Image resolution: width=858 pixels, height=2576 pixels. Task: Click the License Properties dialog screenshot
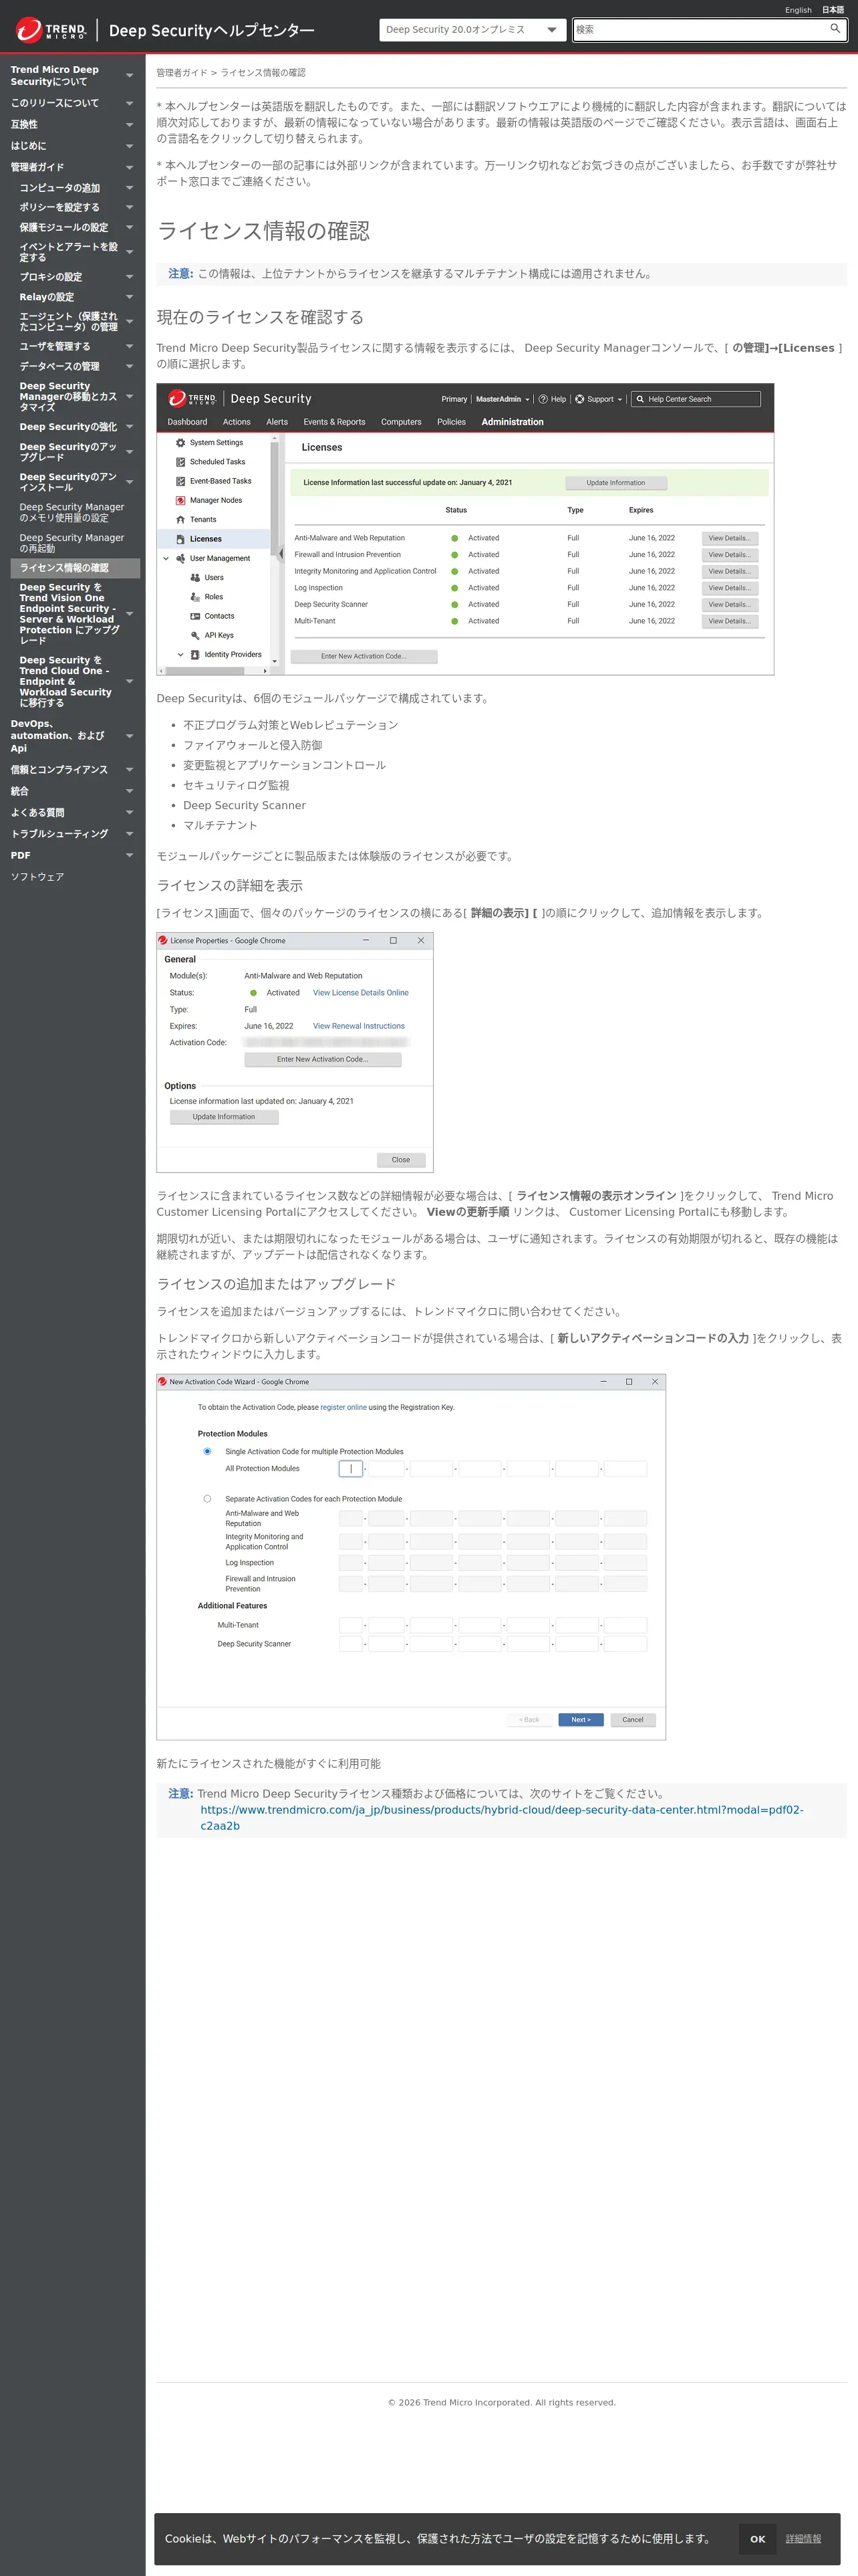click(x=295, y=1052)
